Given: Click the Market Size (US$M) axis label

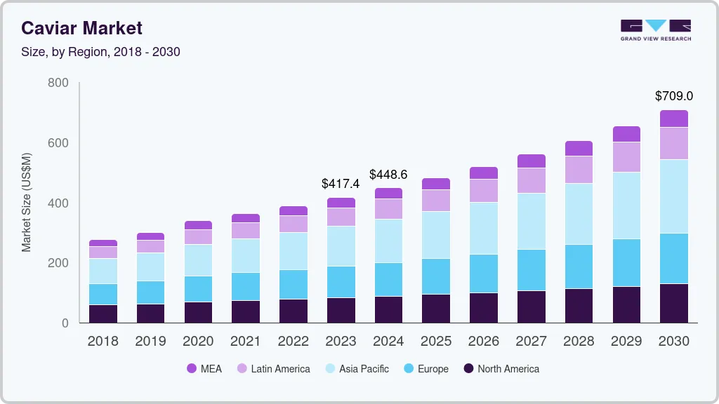Looking at the screenshot, I should tap(27, 203).
